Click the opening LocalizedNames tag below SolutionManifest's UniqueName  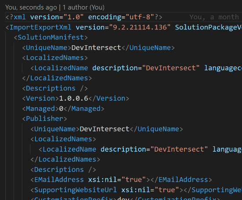tap(55, 58)
